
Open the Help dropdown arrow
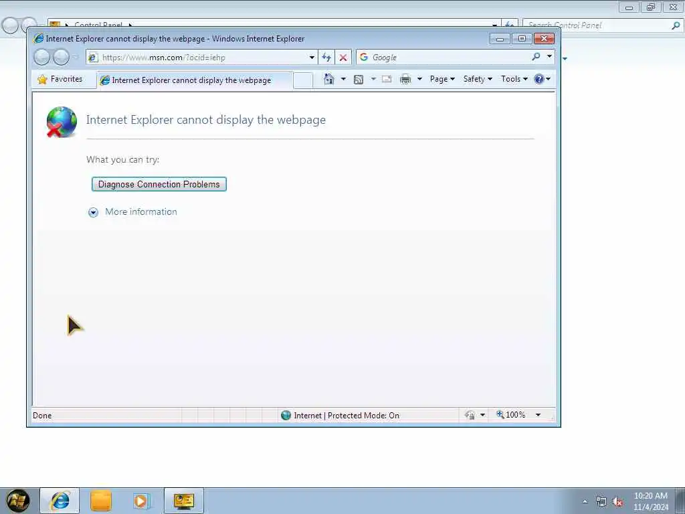tap(549, 79)
